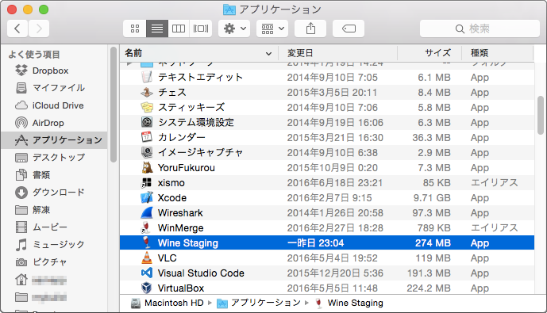Select the スティッキーズ app icon
547x313 pixels.
pyautogui.click(x=147, y=107)
